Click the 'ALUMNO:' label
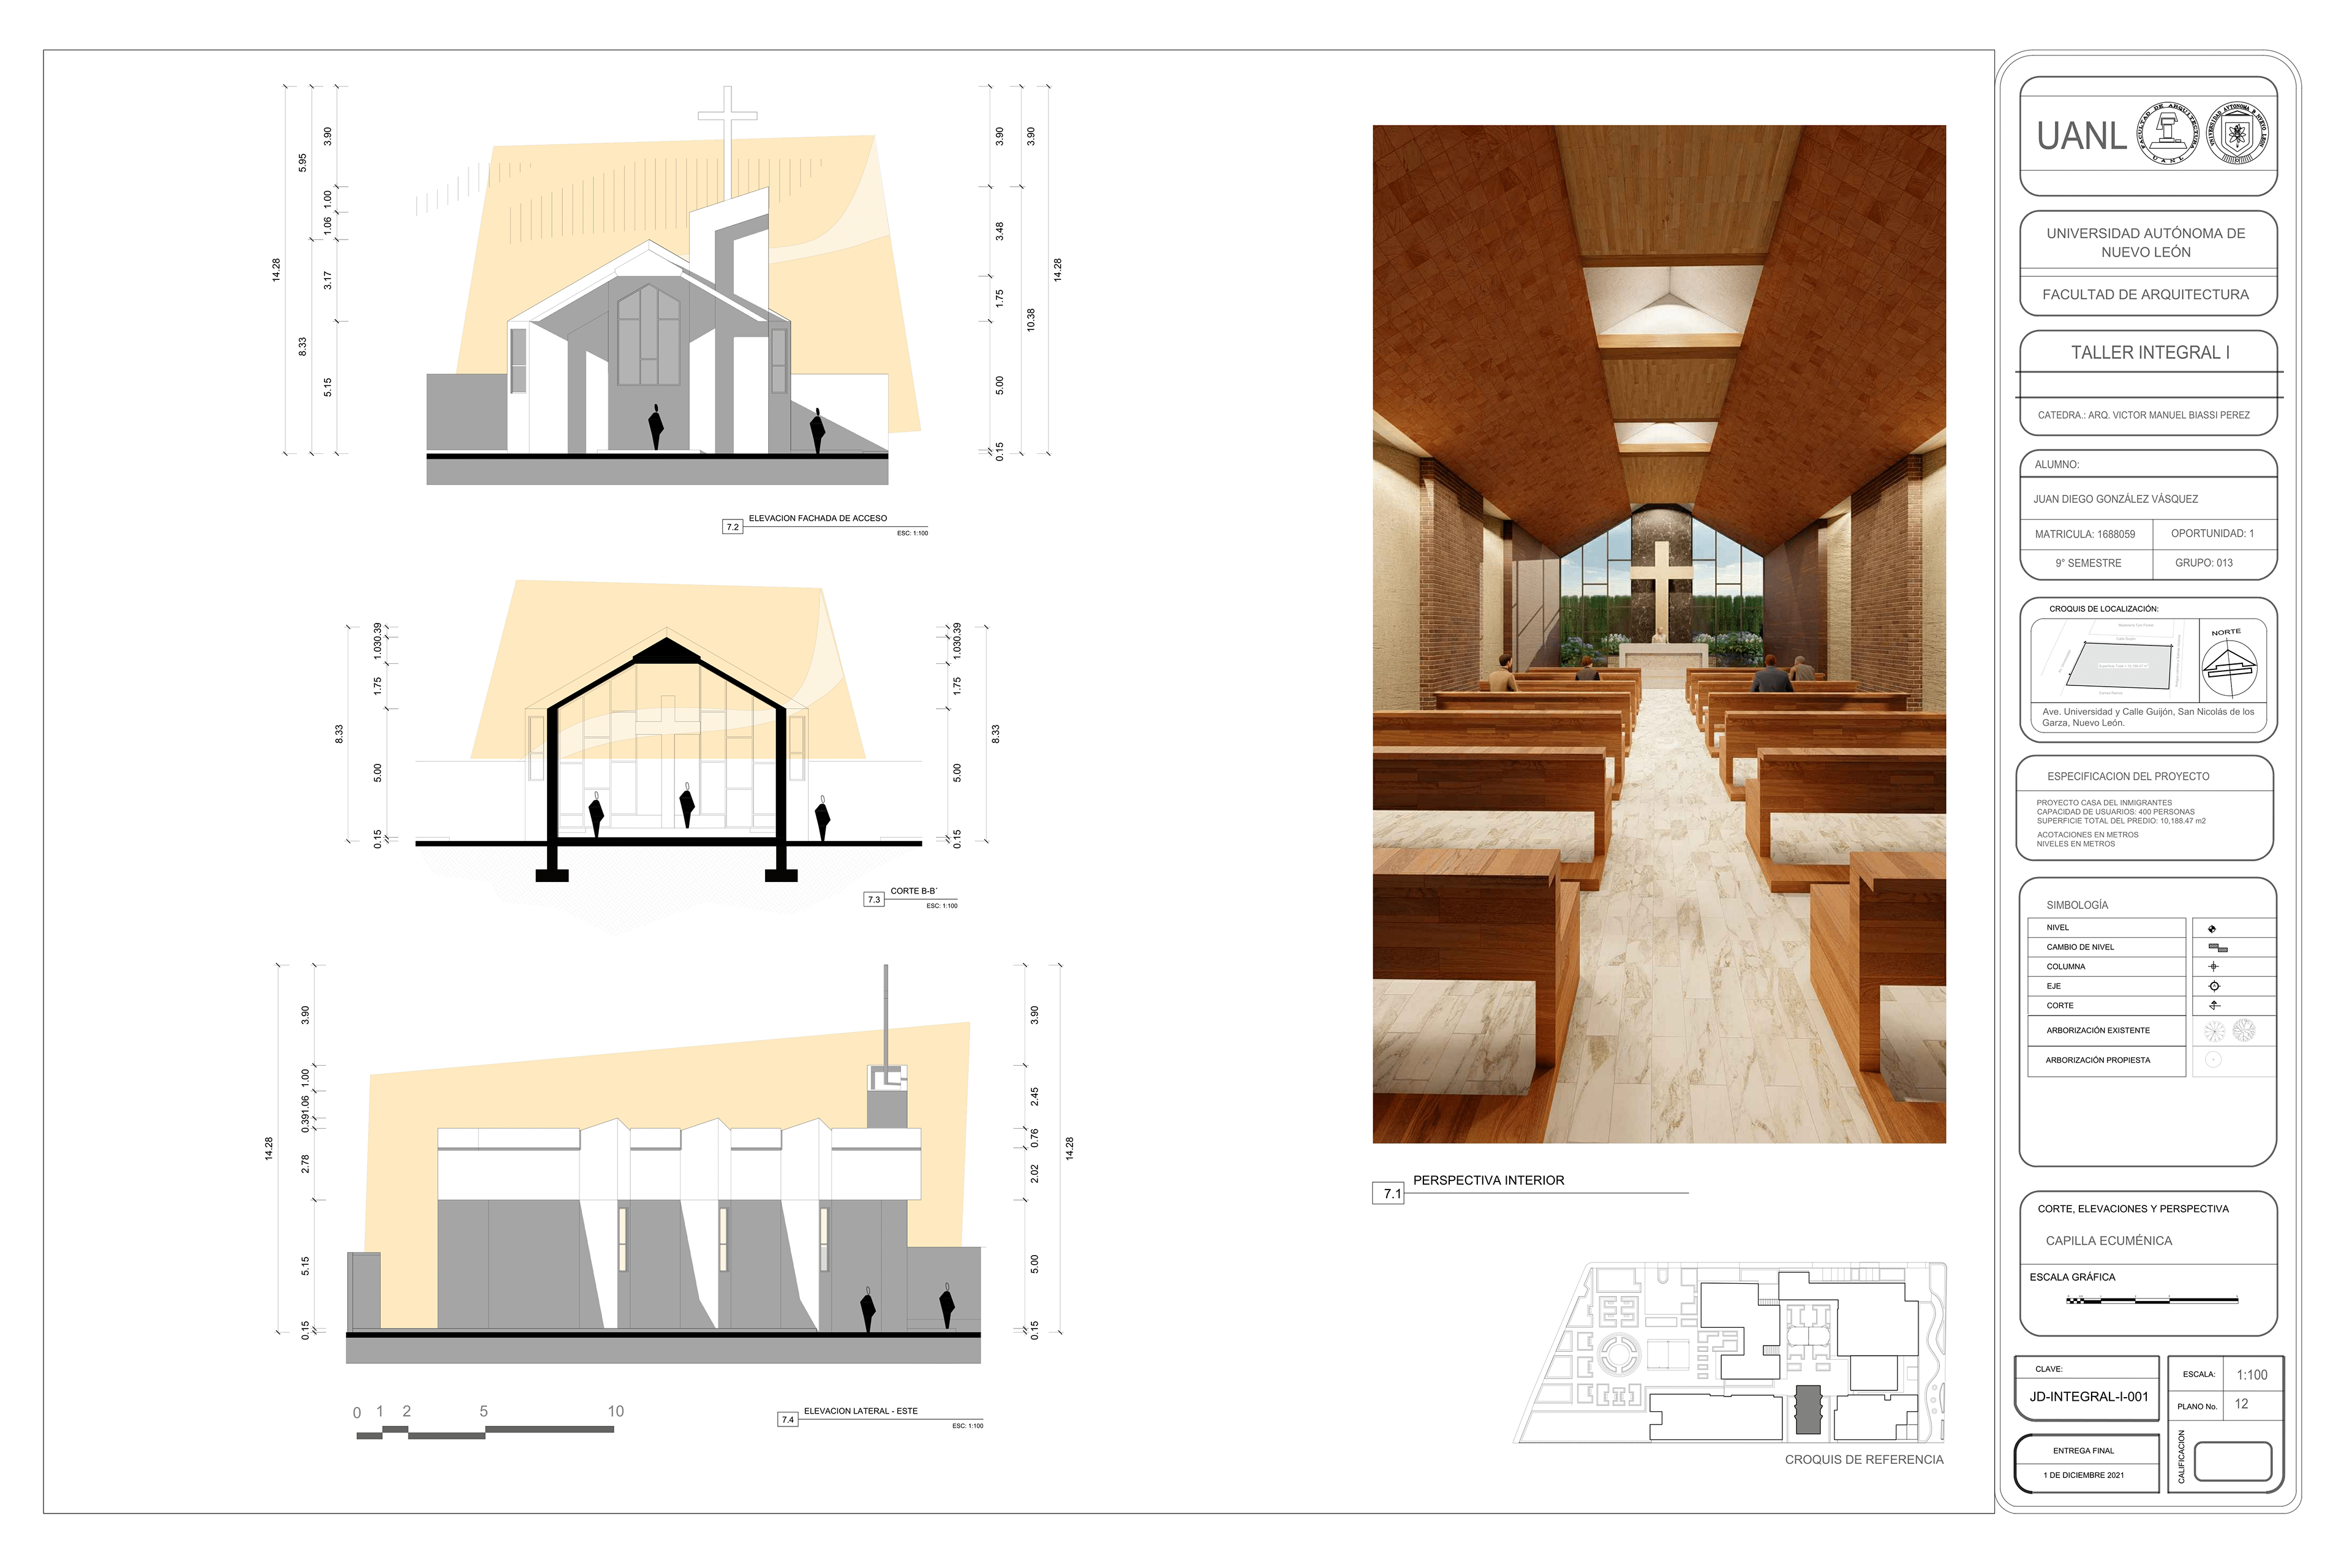Image resolution: width=2352 pixels, height=1568 pixels. coord(2057,465)
